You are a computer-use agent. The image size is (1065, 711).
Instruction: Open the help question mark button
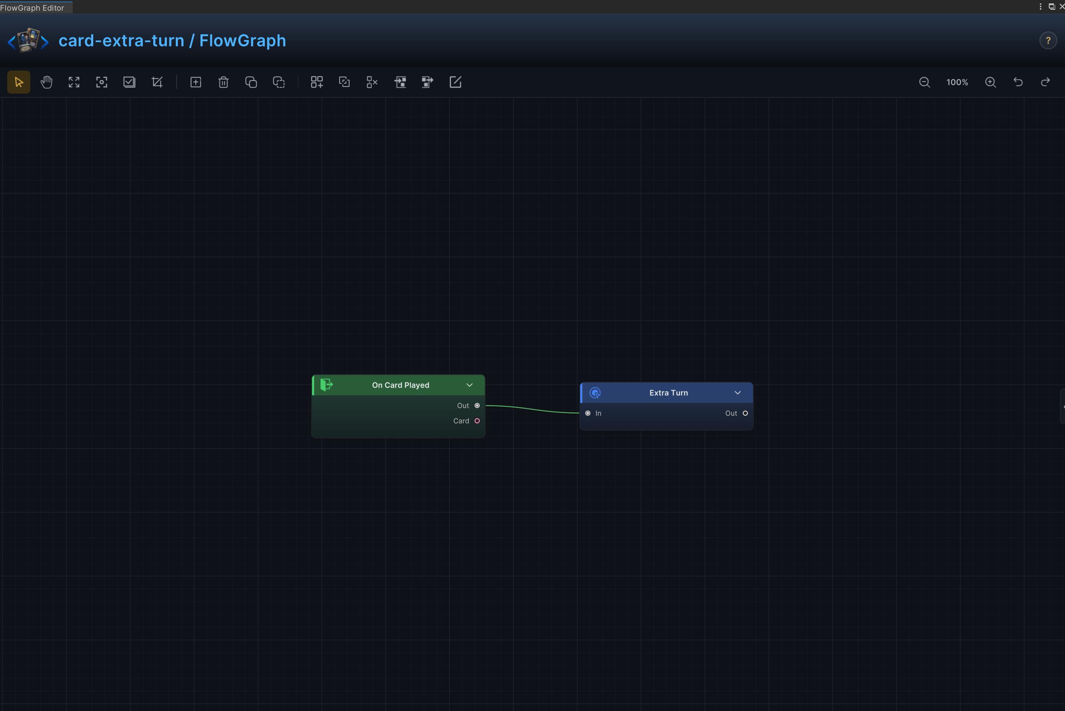point(1048,41)
